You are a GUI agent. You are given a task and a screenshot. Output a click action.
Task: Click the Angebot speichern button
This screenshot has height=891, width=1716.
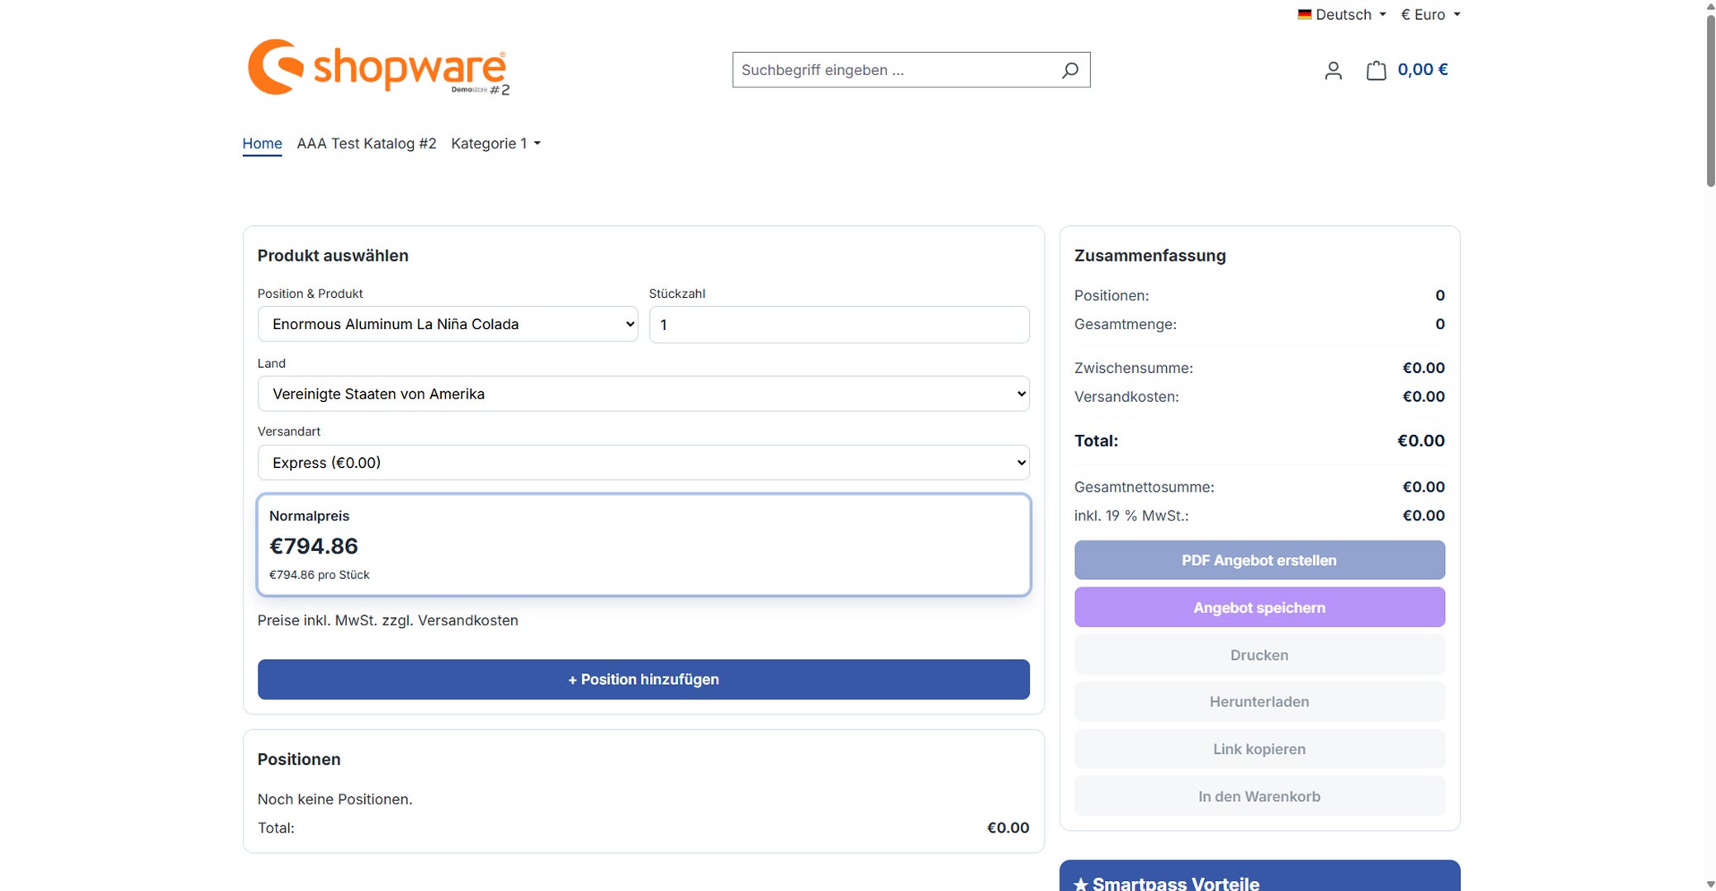[x=1259, y=607]
